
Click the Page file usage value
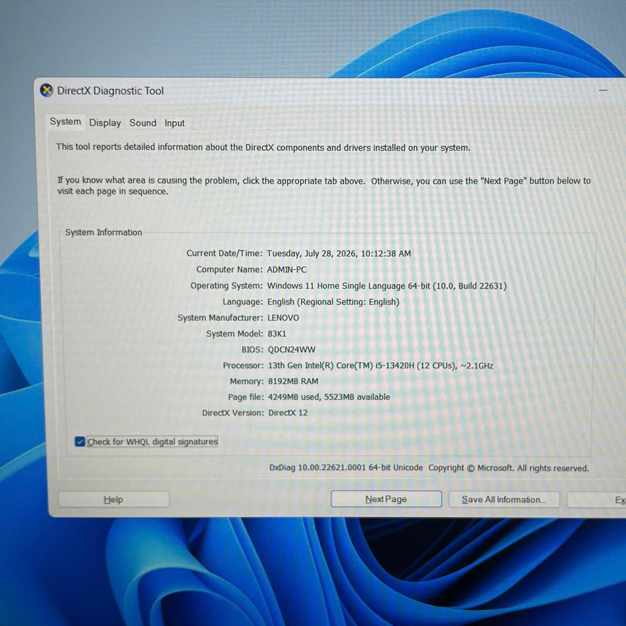pos(329,397)
